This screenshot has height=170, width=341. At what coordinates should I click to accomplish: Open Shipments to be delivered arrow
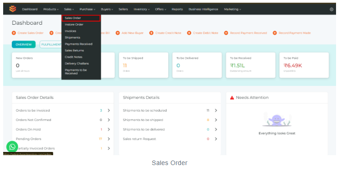(x=216, y=130)
